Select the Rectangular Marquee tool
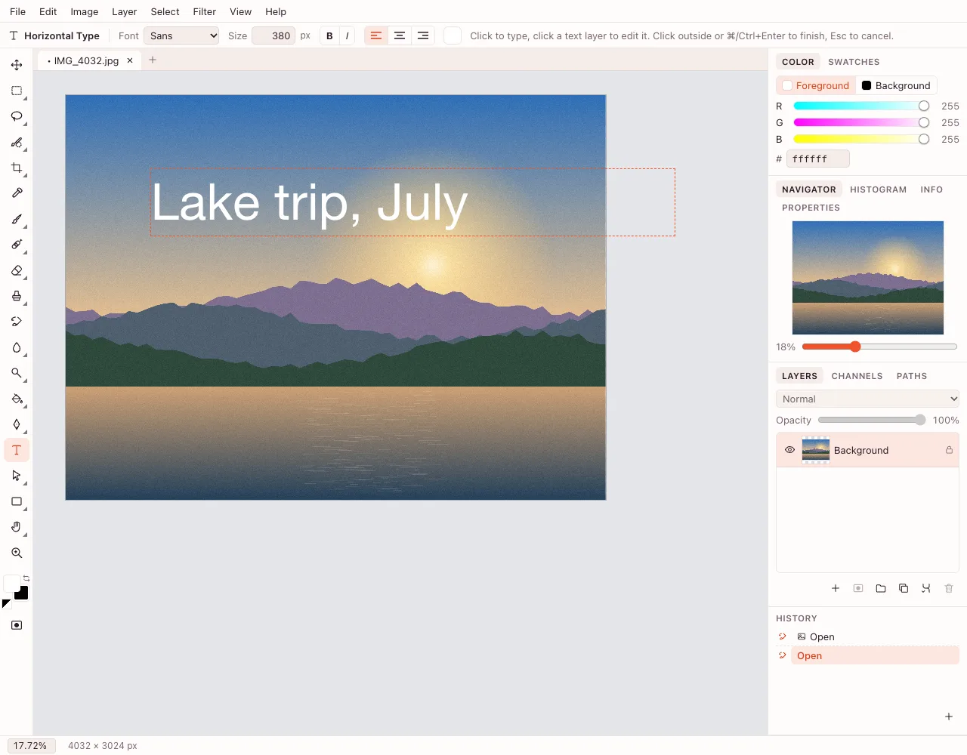This screenshot has height=755, width=967. pyautogui.click(x=17, y=91)
